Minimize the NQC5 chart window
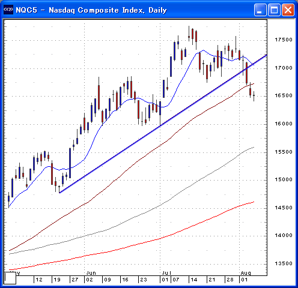Viewport: 298px width, 288px height. (x=260, y=10)
